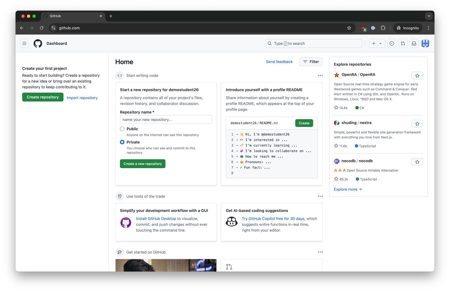Open the hamburger navigation menu
Screen dimensions: 450x292
[x=24, y=43]
